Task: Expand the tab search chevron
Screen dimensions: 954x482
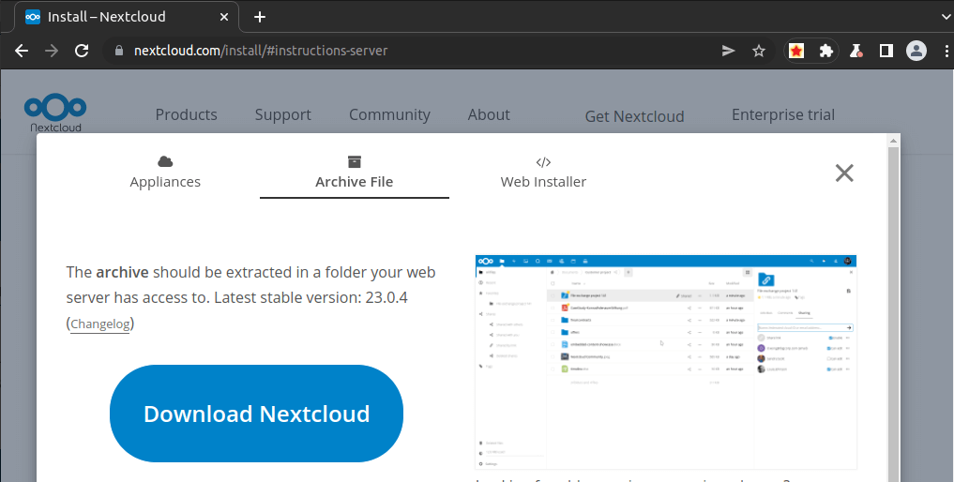Action: [x=944, y=16]
